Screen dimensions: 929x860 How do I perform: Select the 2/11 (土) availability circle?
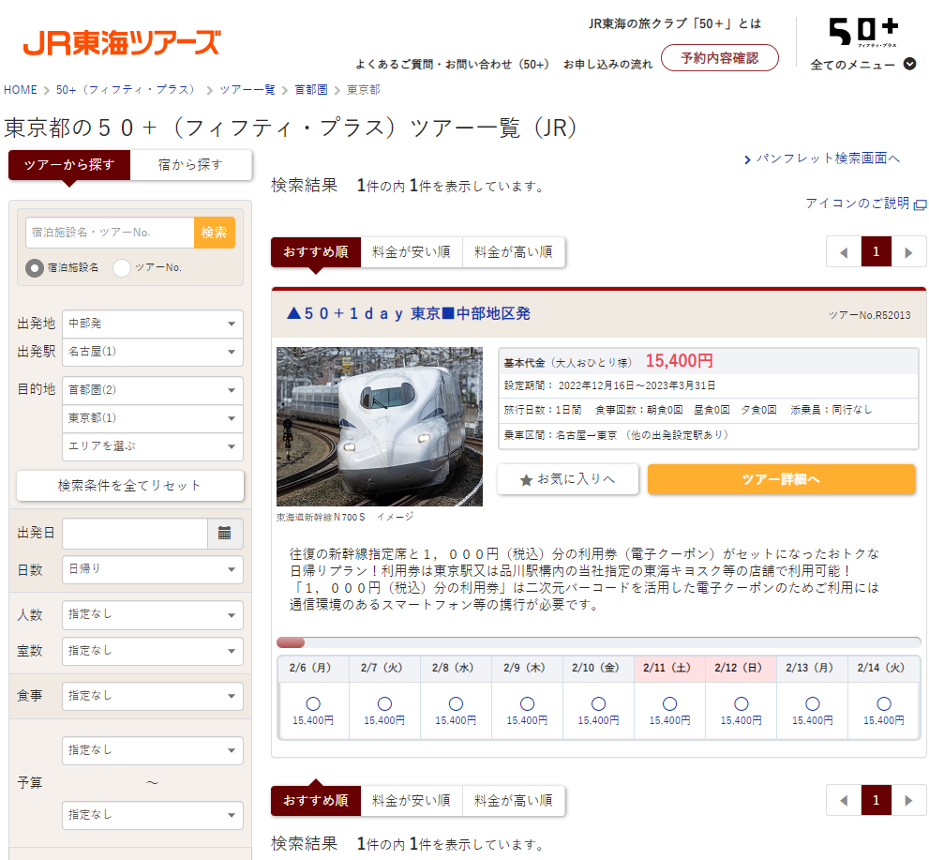point(669,703)
